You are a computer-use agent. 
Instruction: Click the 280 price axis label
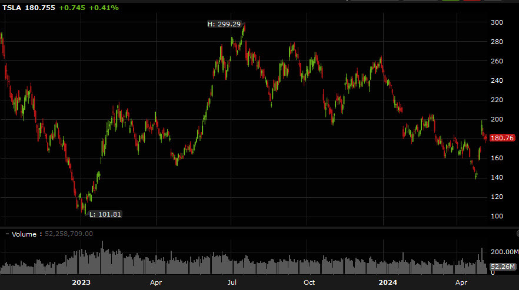[497, 42]
